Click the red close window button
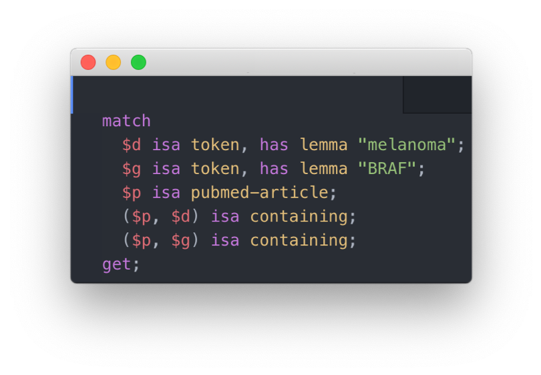Screen dimensions: 541x375 [x=88, y=62]
